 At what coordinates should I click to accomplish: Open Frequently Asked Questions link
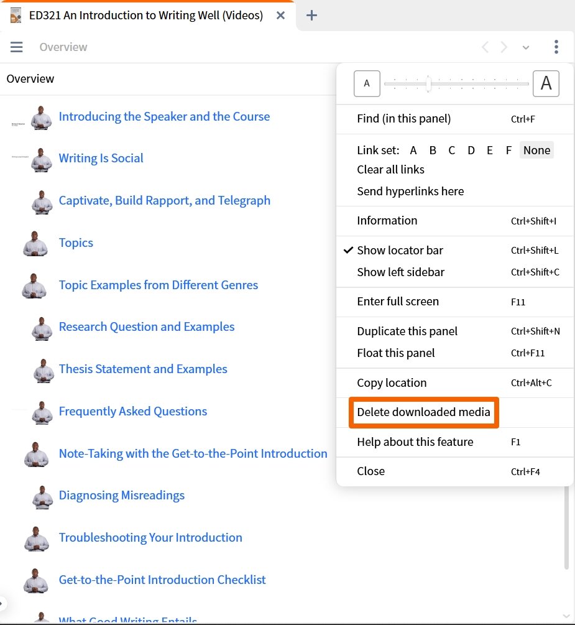[132, 411]
